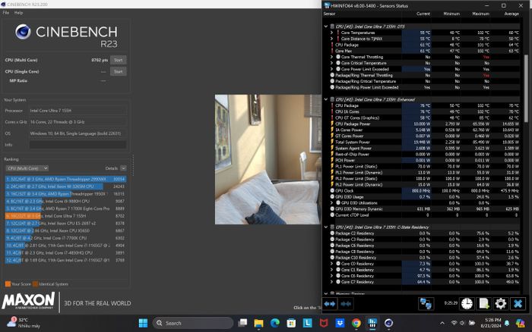
Task: Open the blue L app on taskbar
Action: pyautogui.click(x=307, y=323)
